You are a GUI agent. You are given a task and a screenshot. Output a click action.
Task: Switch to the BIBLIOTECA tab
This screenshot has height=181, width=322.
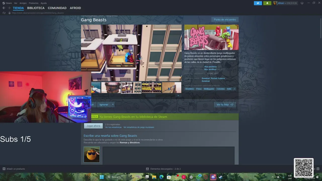tap(36, 8)
